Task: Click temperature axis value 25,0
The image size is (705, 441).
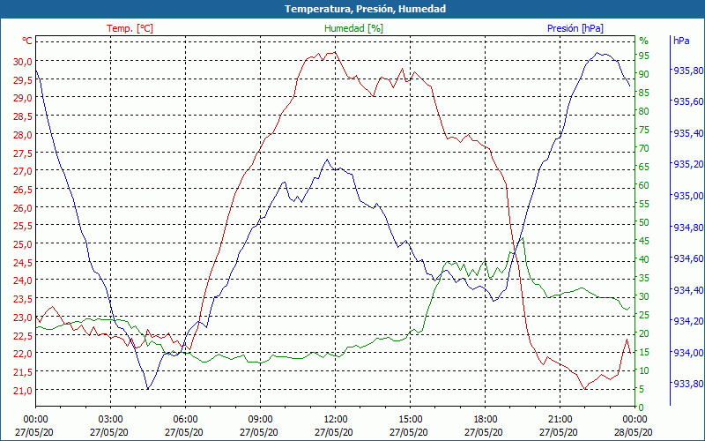Action: tap(22, 245)
